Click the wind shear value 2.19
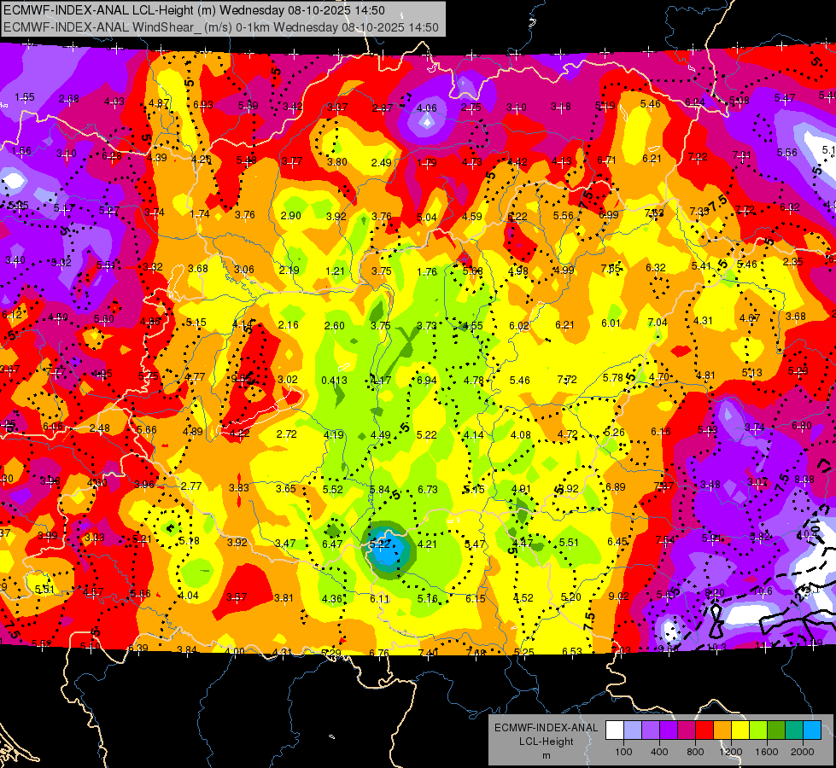Image resolution: width=836 pixels, height=768 pixels. [x=289, y=271]
